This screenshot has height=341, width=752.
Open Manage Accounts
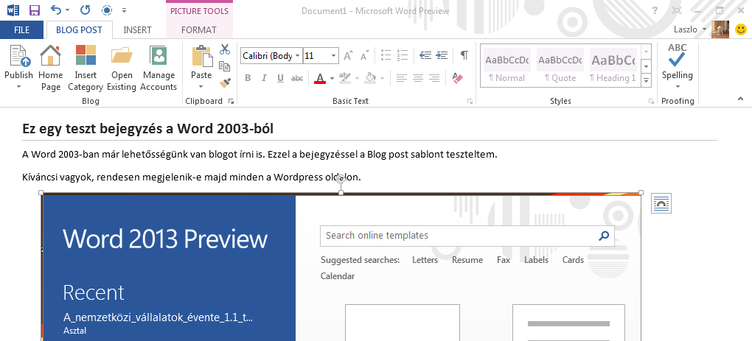click(159, 68)
